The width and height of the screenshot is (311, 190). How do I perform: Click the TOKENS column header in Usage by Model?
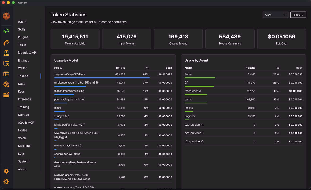click(120, 68)
